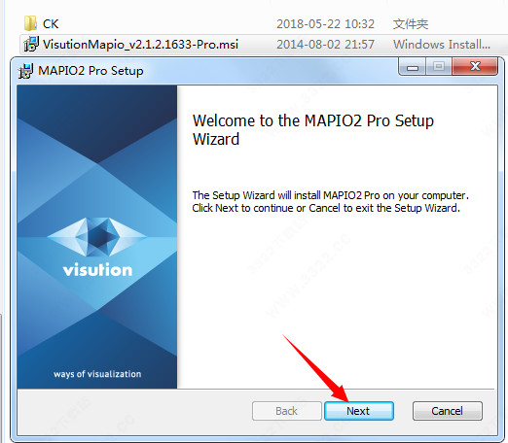Maximize the setup wizard window
This screenshot has height=443, width=508.
439,67
